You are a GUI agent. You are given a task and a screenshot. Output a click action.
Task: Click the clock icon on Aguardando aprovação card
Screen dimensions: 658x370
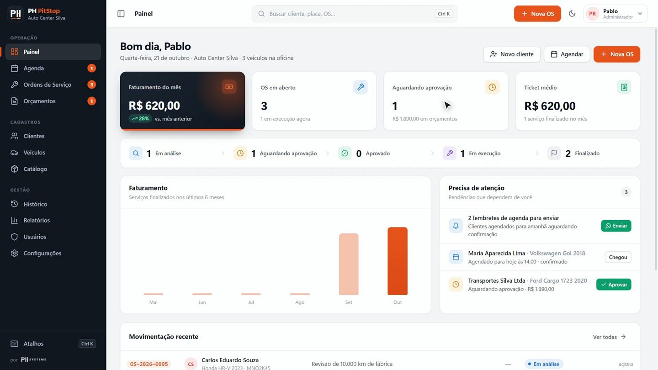492,87
